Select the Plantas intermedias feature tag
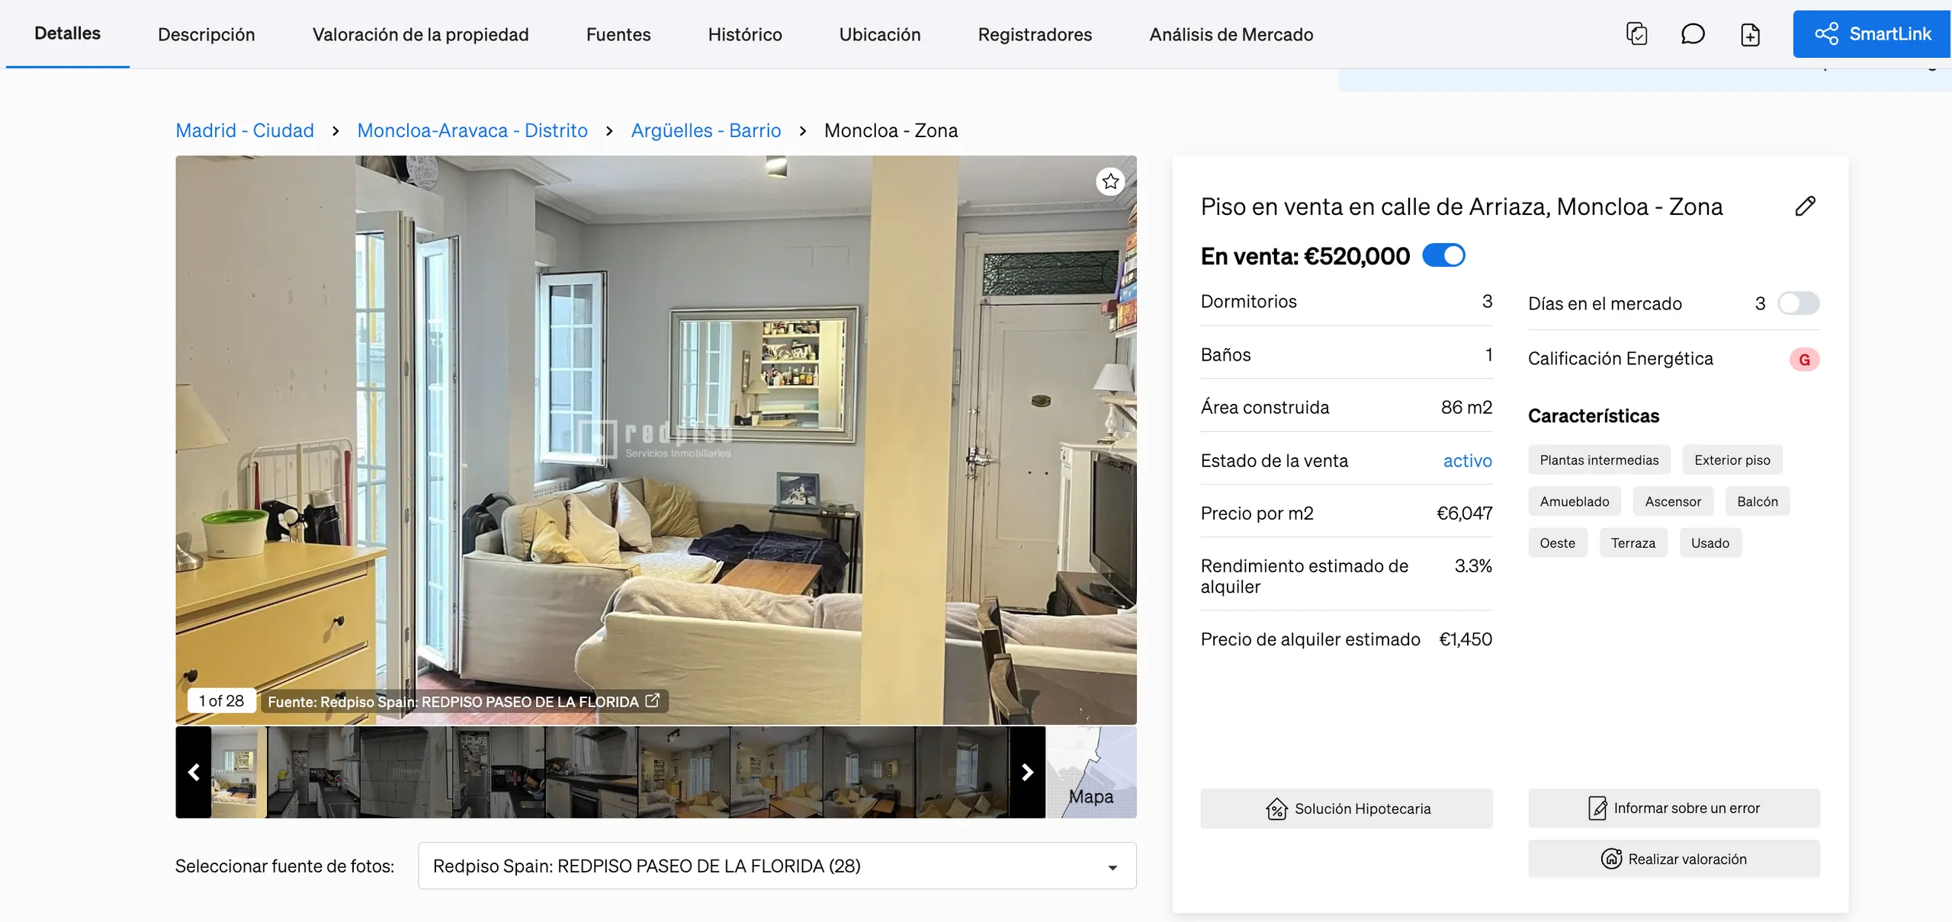This screenshot has width=1952, height=922. coord(1599,459)
